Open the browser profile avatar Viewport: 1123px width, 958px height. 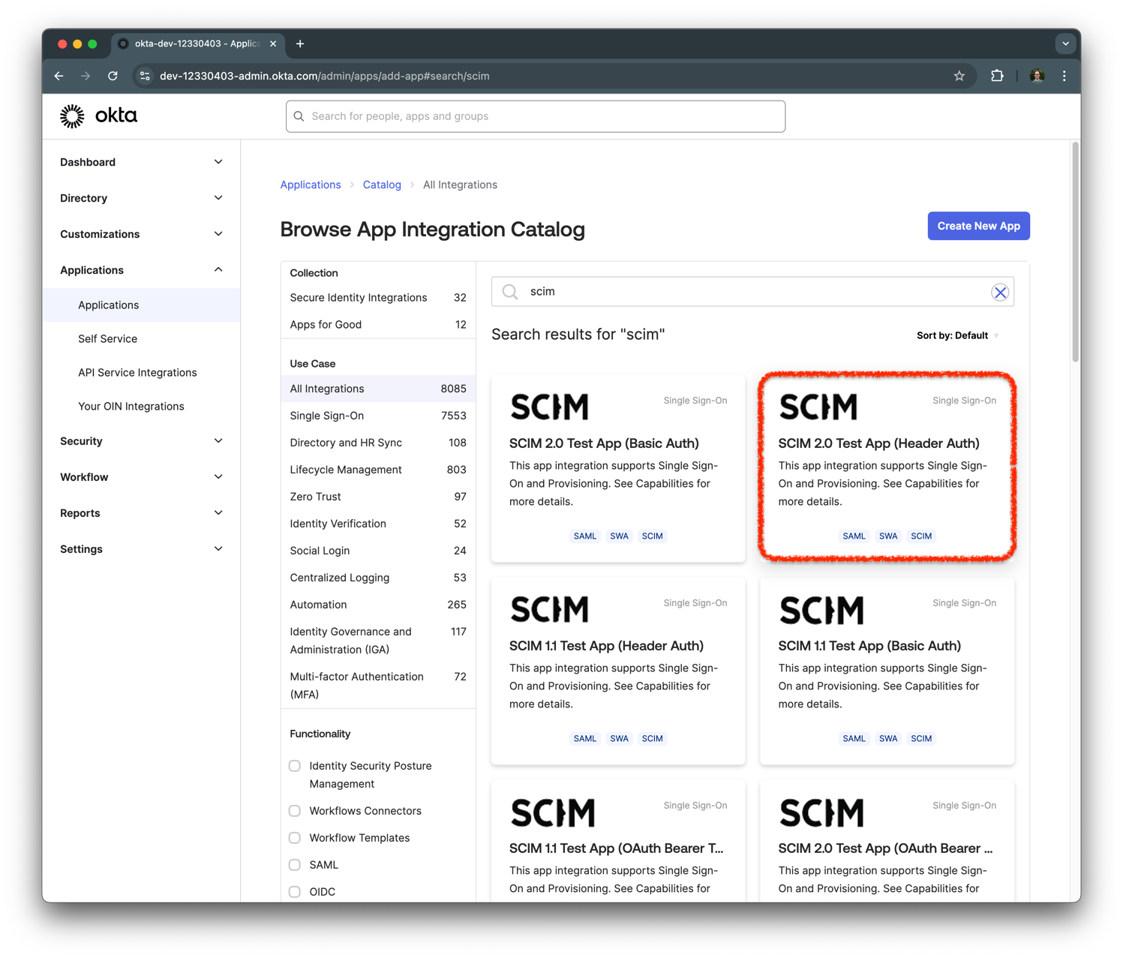[x=1037, y=75]
